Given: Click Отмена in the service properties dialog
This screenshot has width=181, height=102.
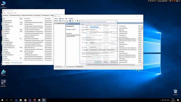Looking at the screenshot, I should click(x=105, y=62).
